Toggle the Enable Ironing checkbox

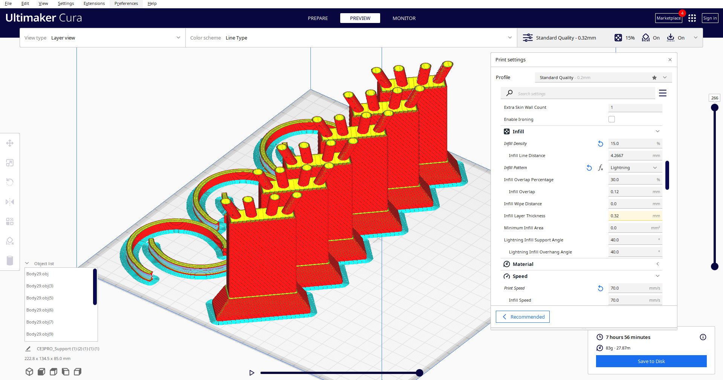[x=611, y=119]
